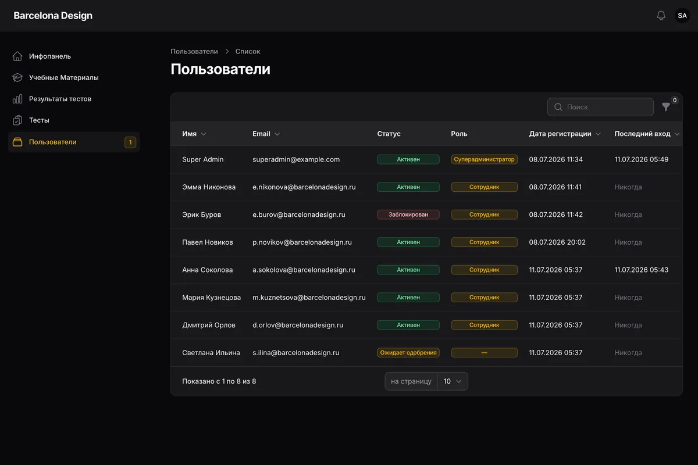698x465 pixels.
Task: Click the Инфопанель home icon
Action: (x=17, y=56)
